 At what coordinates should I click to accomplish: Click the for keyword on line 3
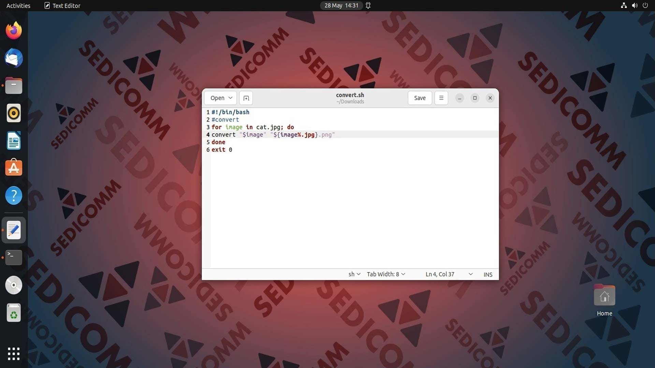point(217,127)
